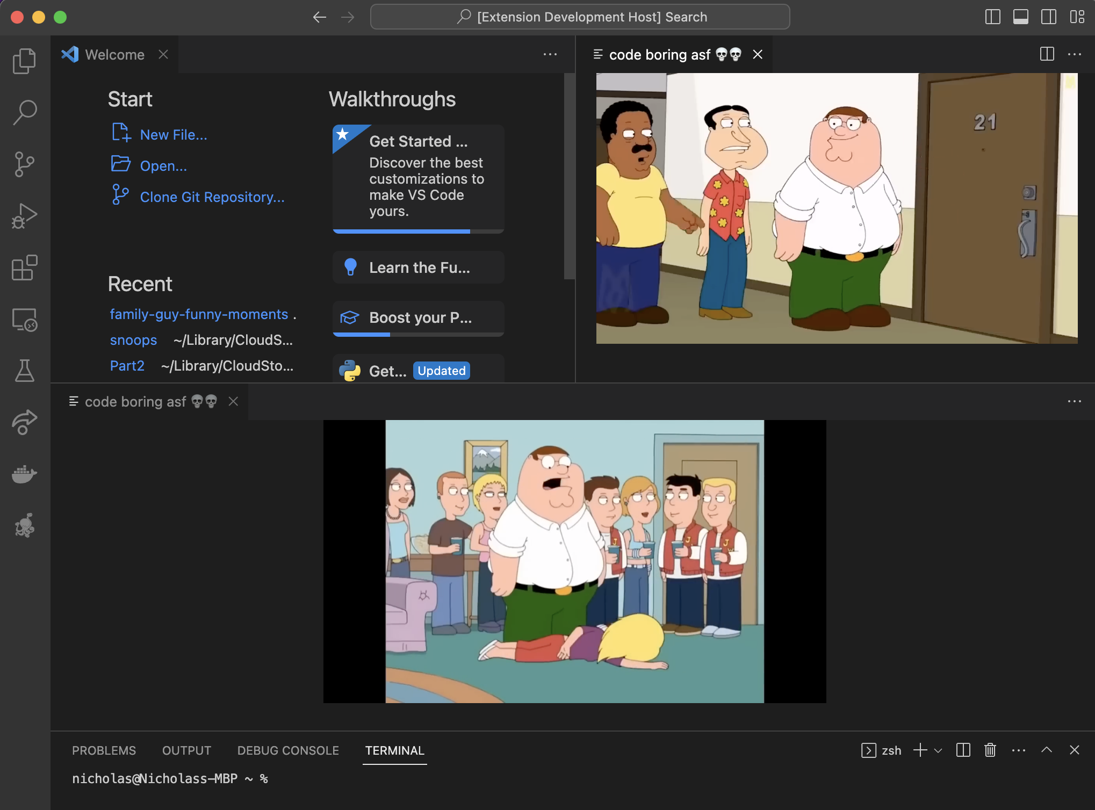Click Clone Git Repository link

[x=212, y=197]
